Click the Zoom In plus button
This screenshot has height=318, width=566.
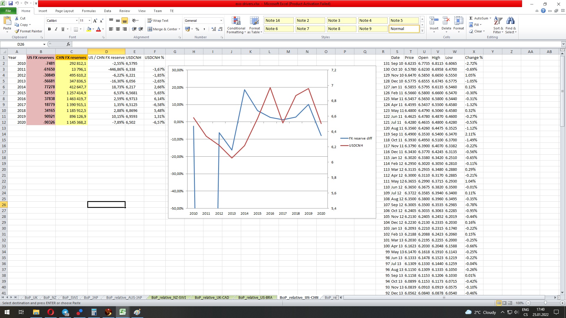coord(562,303)
